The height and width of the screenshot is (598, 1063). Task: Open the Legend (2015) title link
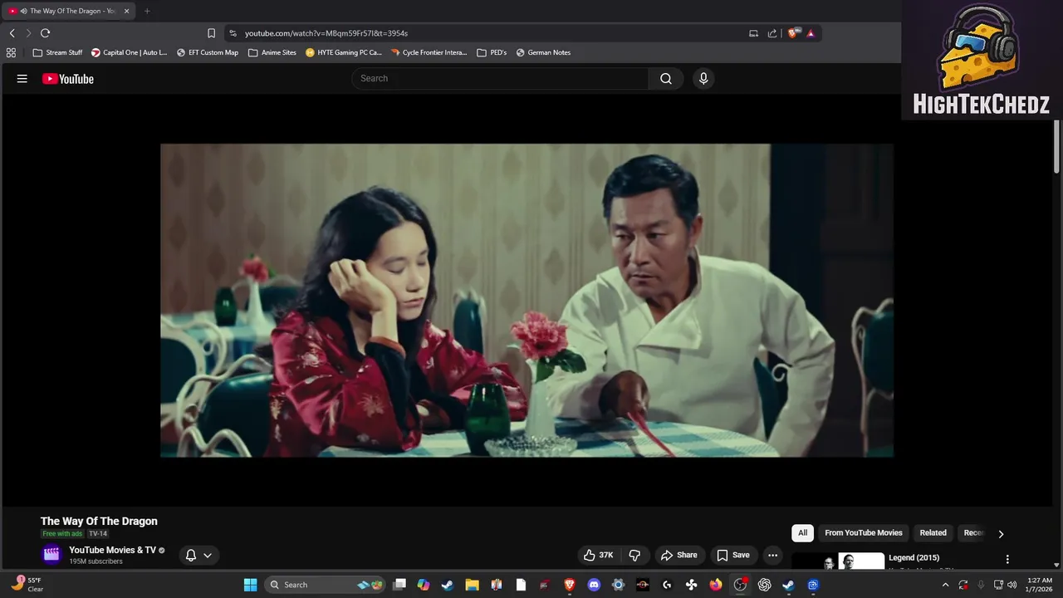pos(915,557)
